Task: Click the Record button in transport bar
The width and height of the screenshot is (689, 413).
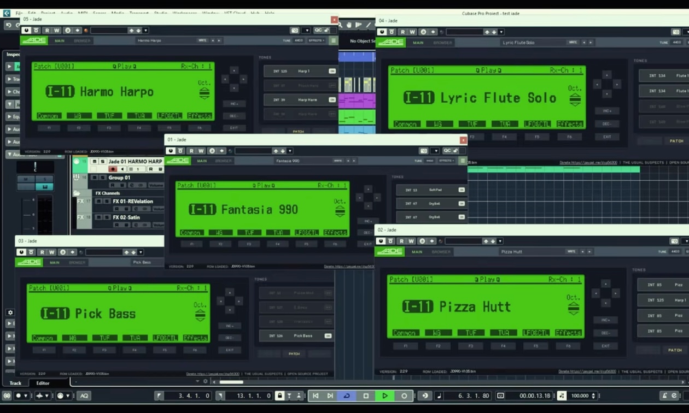Action: click(404, 396)
